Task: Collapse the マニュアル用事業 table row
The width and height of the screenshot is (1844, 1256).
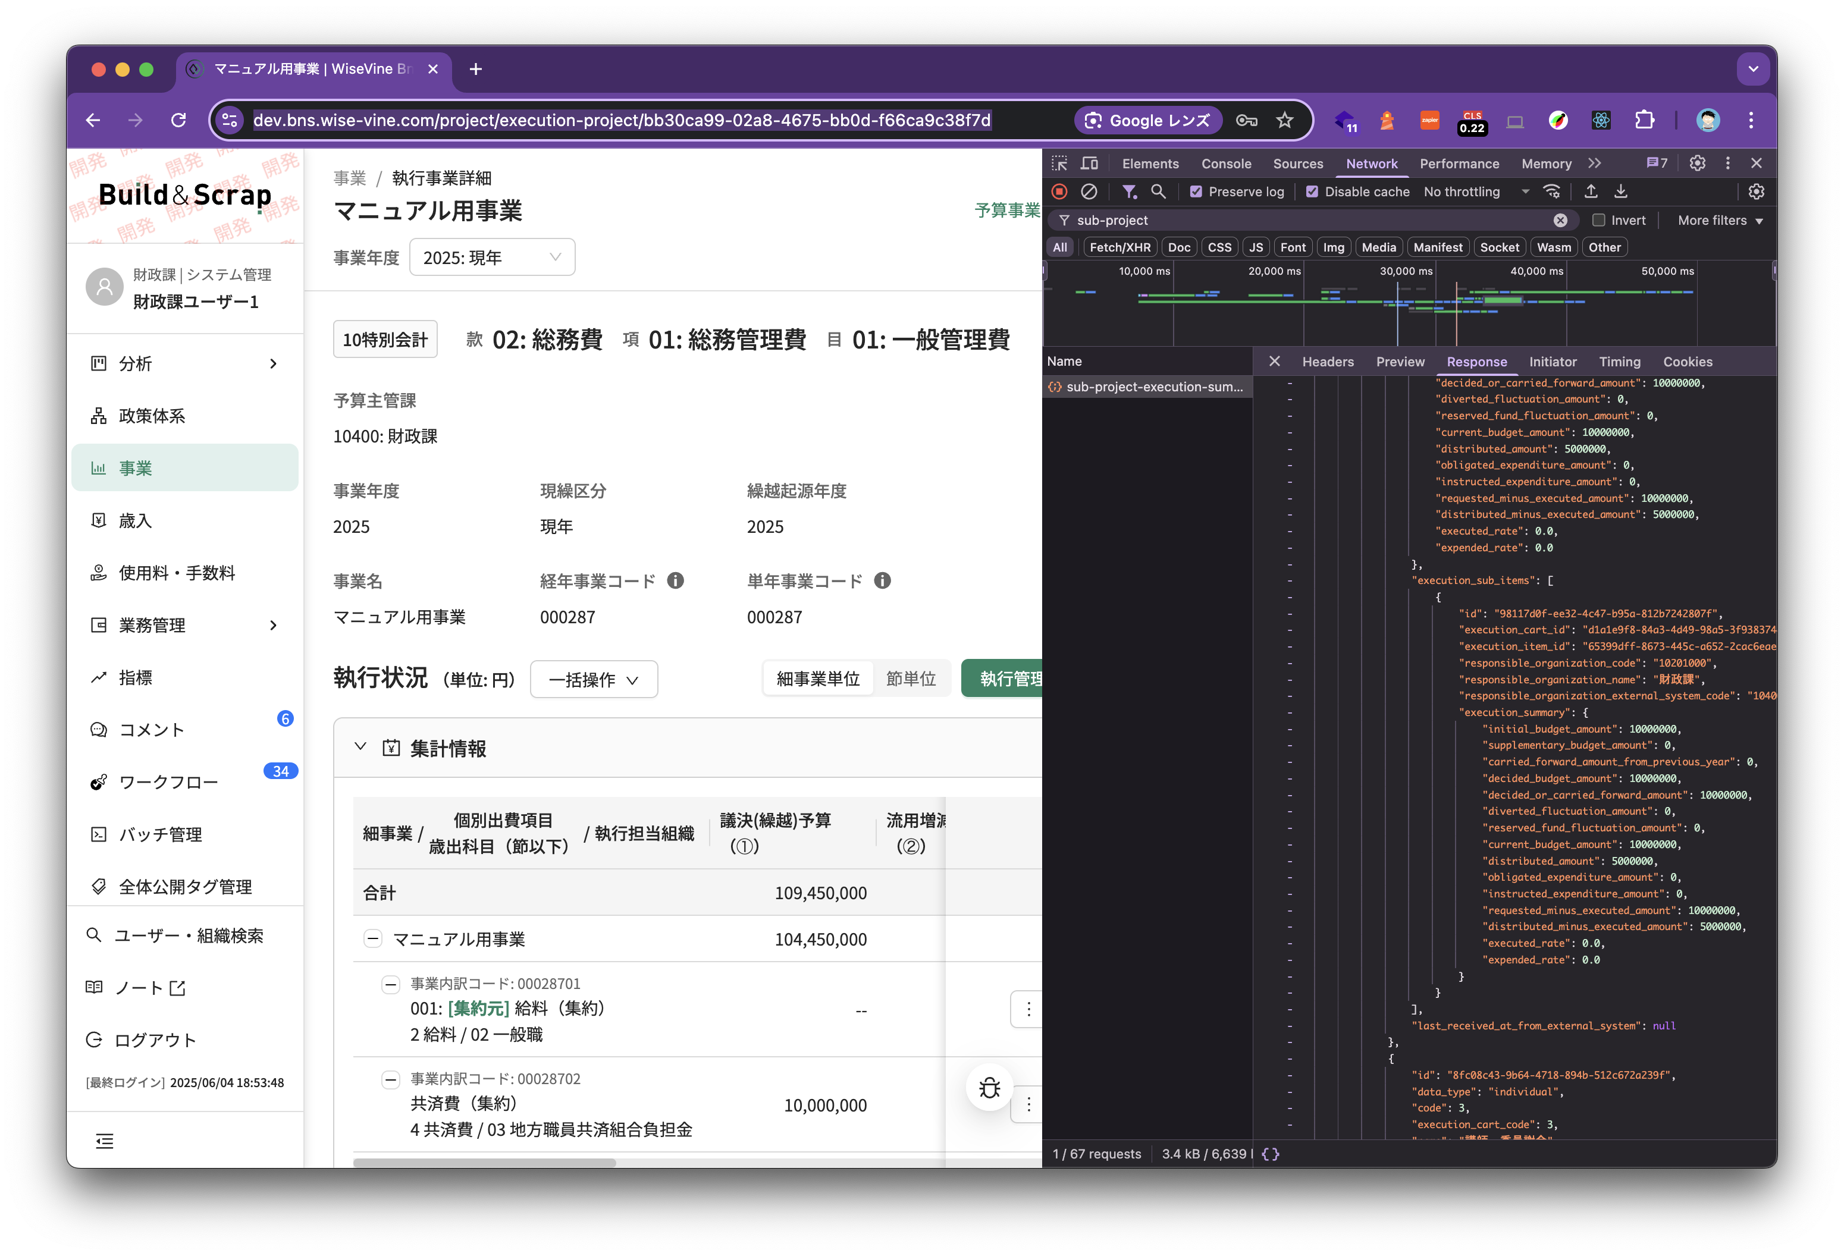Action: point(372,938)
